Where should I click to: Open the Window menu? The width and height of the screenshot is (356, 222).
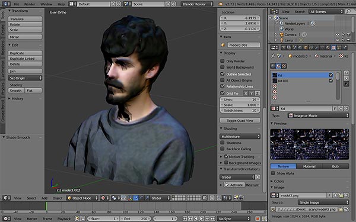46,4
